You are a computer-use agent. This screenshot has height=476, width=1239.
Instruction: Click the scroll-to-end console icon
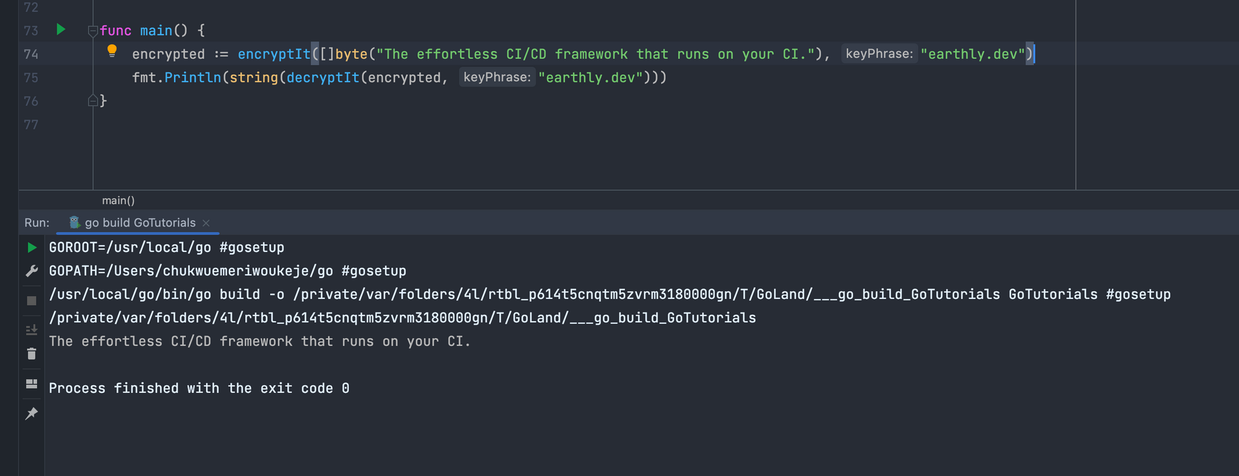coord(31,329)
